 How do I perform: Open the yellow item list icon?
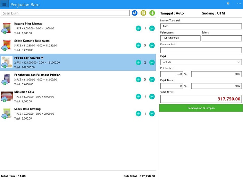click(x=143, y=13)
